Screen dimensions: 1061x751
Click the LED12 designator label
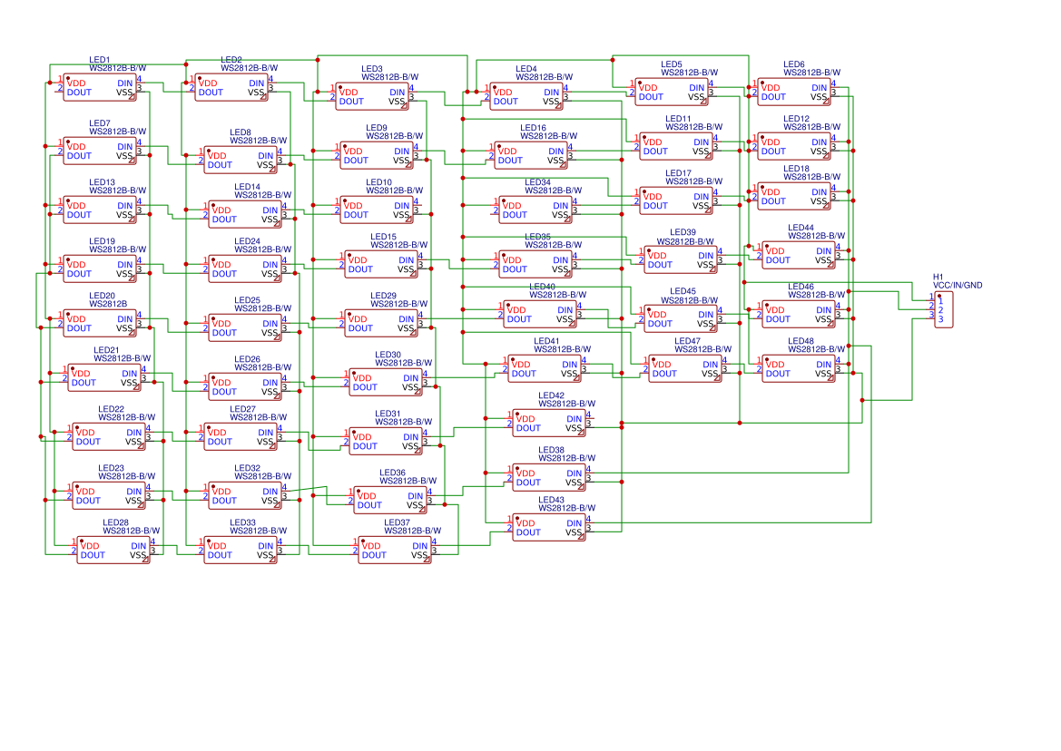tap(796, 119)
